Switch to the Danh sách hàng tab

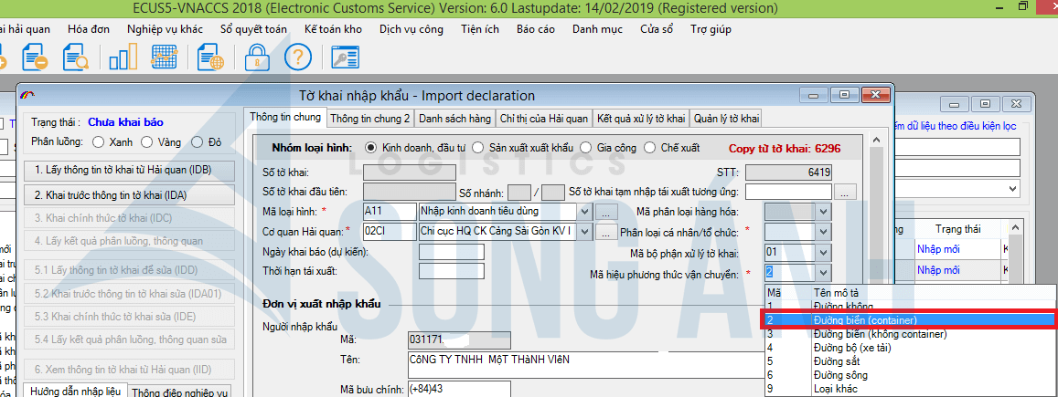454,119
